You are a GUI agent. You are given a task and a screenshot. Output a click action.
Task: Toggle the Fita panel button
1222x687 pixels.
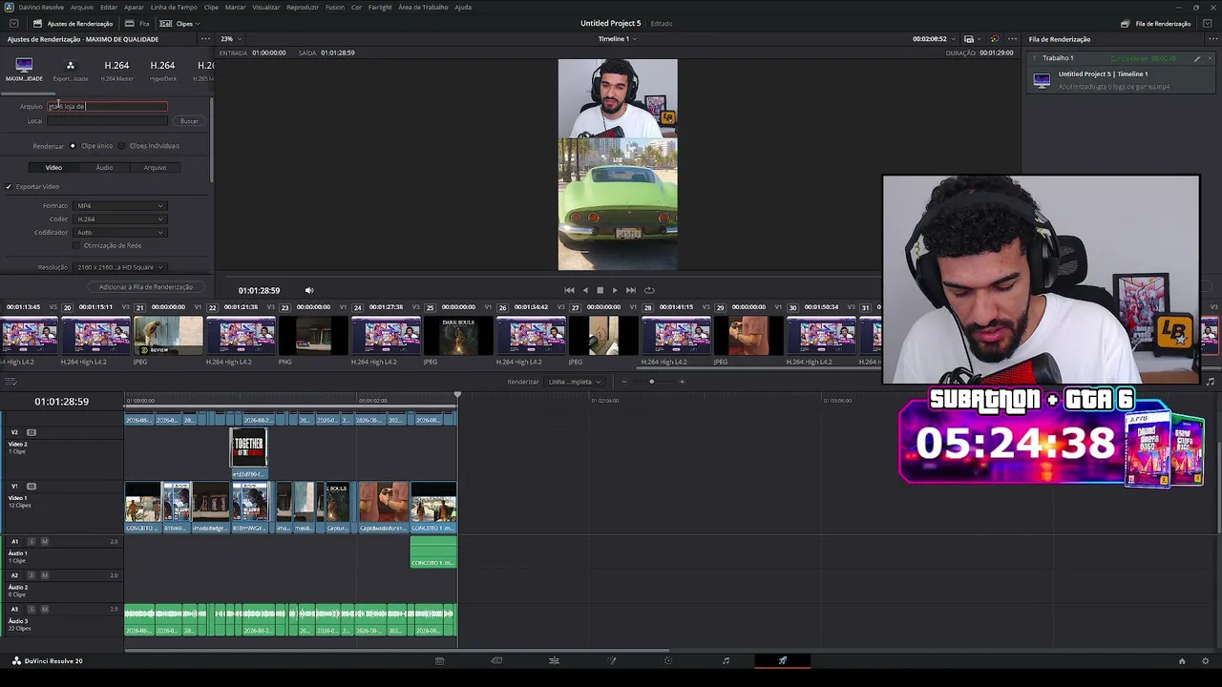[x=137, y=23]
